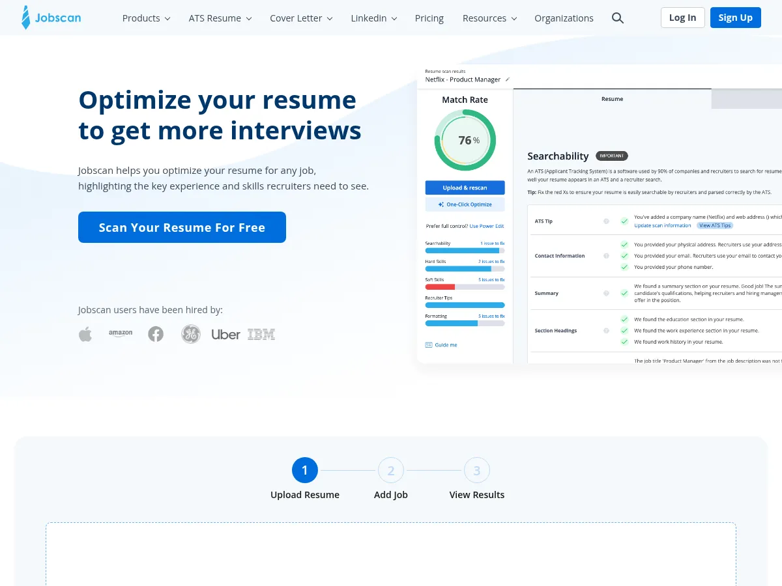Image resolution: width=782 pixels, height=586 pixels.
Task: Open the ATS Resume dropdown
Action: (x=220, y=18)
